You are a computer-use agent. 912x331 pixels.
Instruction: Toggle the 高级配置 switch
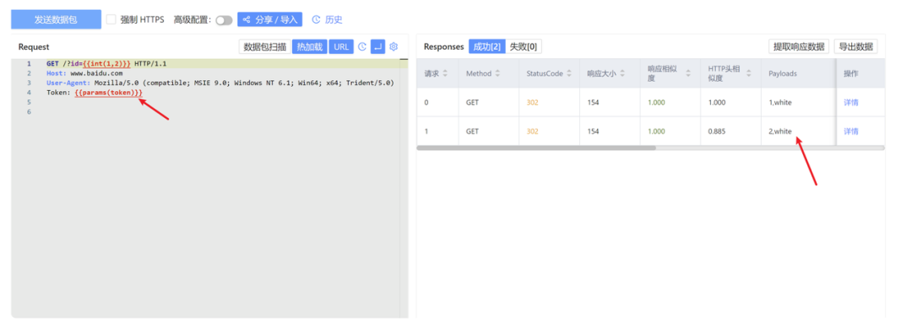pyautogui.click(x=224, y=20)
